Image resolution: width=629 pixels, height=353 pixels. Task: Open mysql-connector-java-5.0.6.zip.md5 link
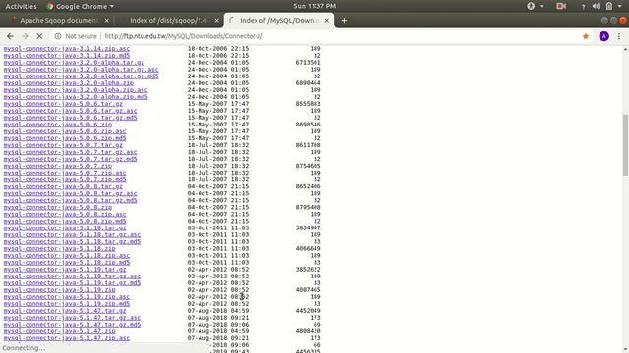click(65, 138)
